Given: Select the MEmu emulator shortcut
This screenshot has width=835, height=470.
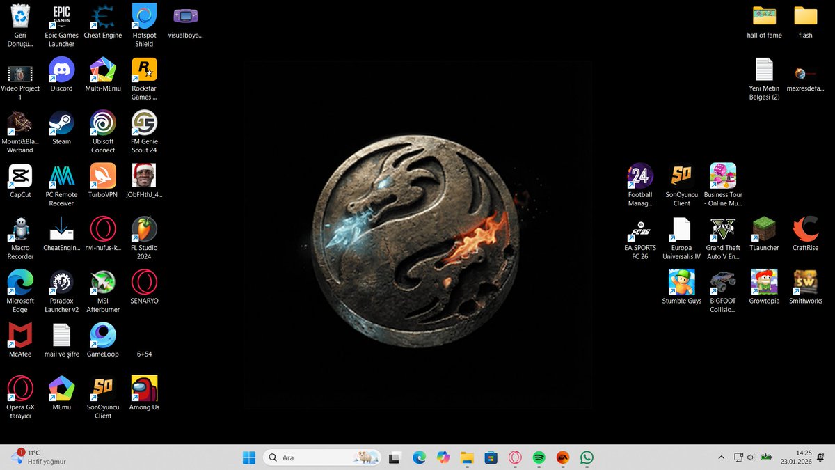Looking at the screenshot, I should [61, 393].
